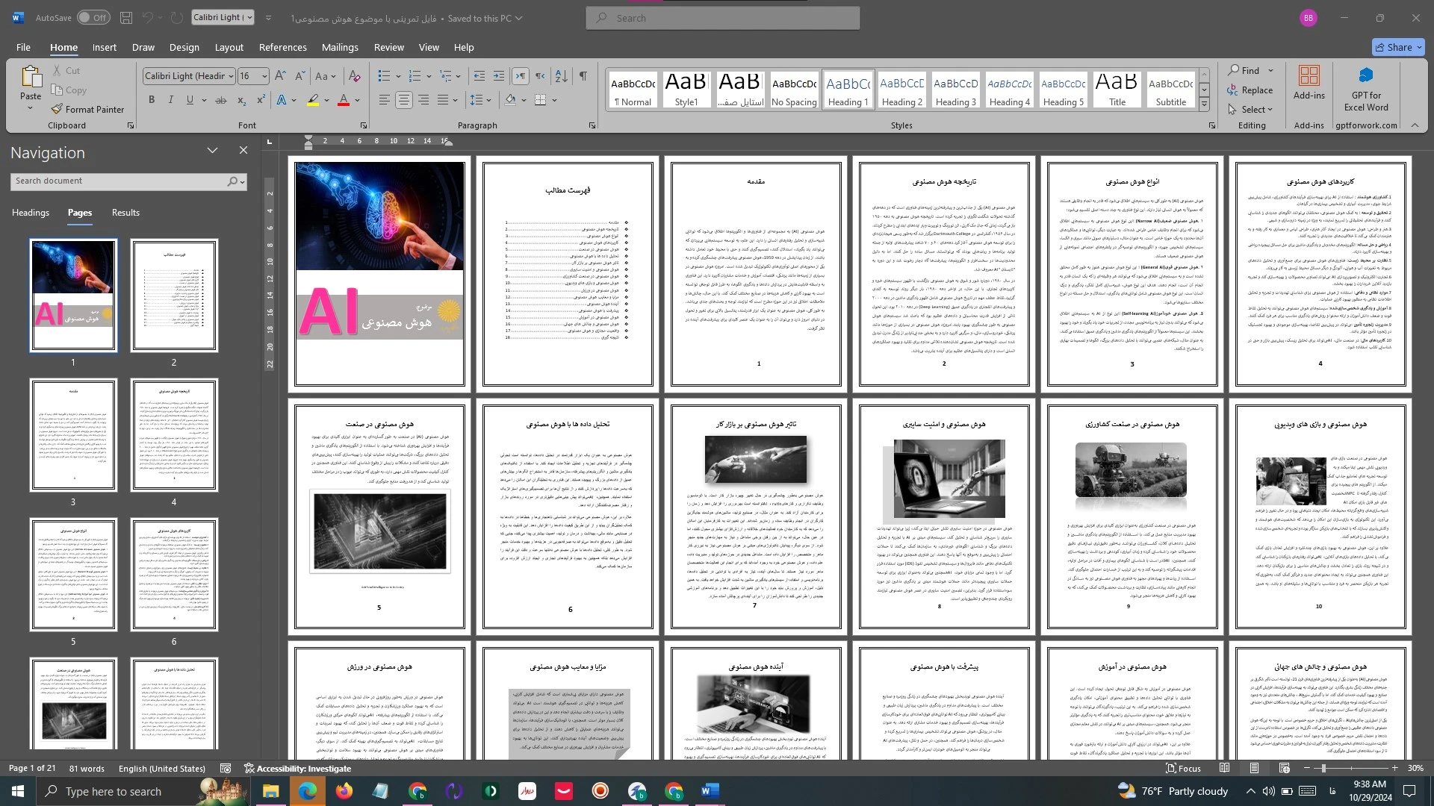Click the Sort A-Z icon
This screenshot has width=1434, height=806.
tap(562, 76)
